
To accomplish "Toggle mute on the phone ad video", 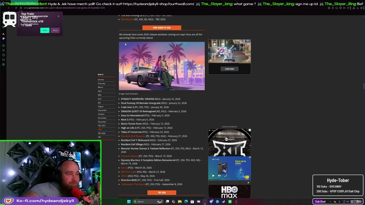I will [219, 176].
